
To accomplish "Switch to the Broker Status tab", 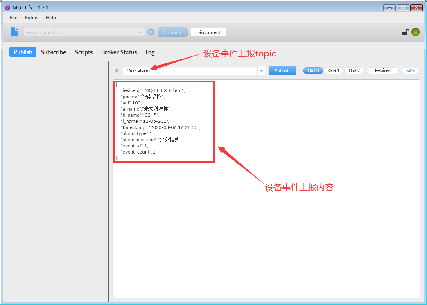I will [x=119, y=52].
